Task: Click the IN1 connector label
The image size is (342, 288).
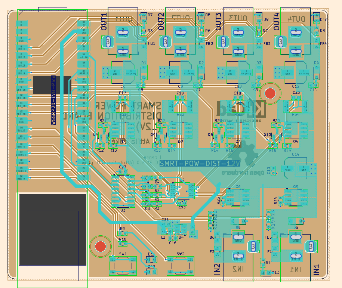Action: [x=316, y=269]
